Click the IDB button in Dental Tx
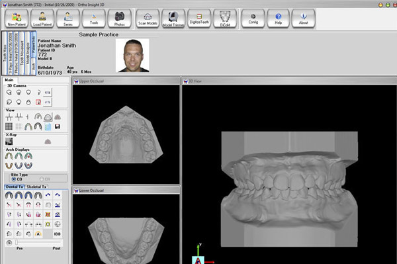This screenshot has height=264, width=397. coord(58,234)
